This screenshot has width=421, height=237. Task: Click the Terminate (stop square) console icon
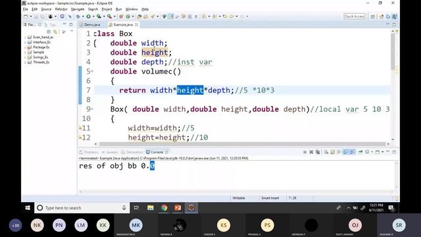[x=305, y=152]
